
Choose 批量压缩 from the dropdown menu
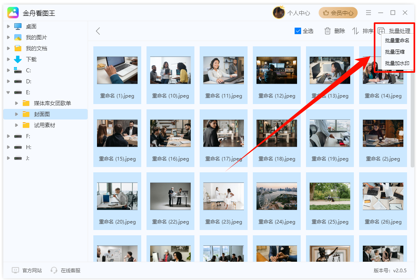pyautogui.click(x=395, y=52)
